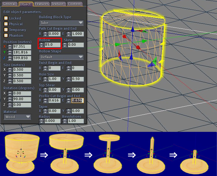Click the Path Cut Begin spinner arrows

pos(45,34)
